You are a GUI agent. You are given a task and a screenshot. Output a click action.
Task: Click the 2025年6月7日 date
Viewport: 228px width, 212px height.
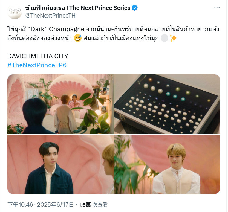pos(55,205)
